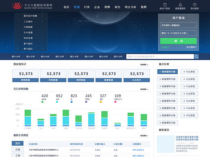Click the orange BB legend swatch
Screen dimensions: 210x157
pyautogui.click(x=101, y=102)
